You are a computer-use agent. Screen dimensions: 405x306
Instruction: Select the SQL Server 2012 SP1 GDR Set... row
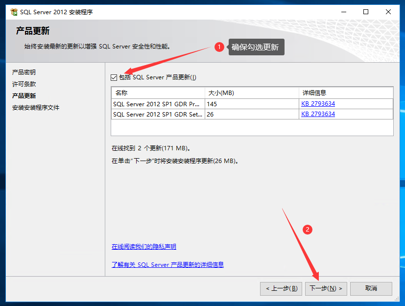point(157,114)
